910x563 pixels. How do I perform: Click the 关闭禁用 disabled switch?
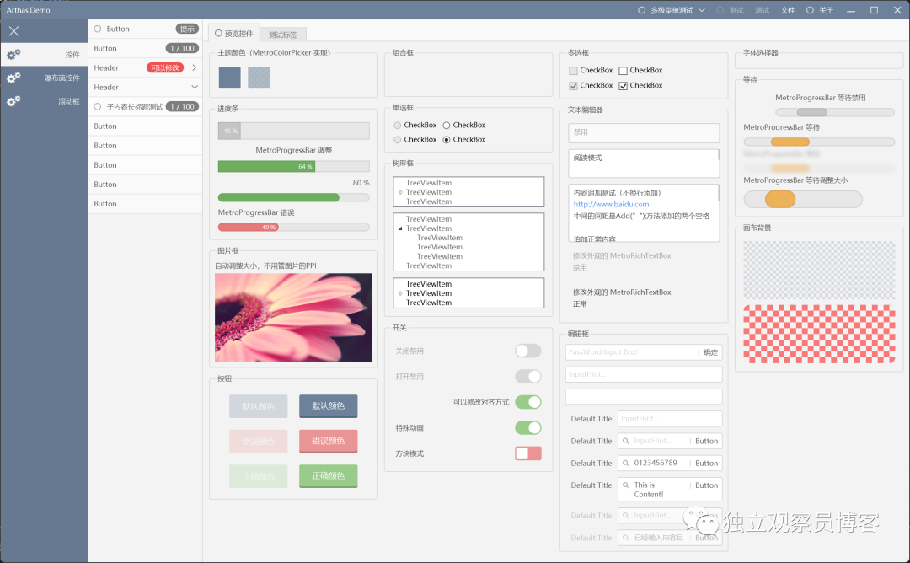[528, 351]
